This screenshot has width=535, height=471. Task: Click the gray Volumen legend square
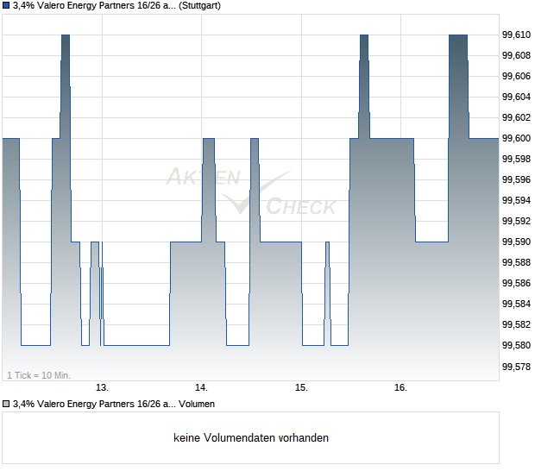tap(6, 404)
